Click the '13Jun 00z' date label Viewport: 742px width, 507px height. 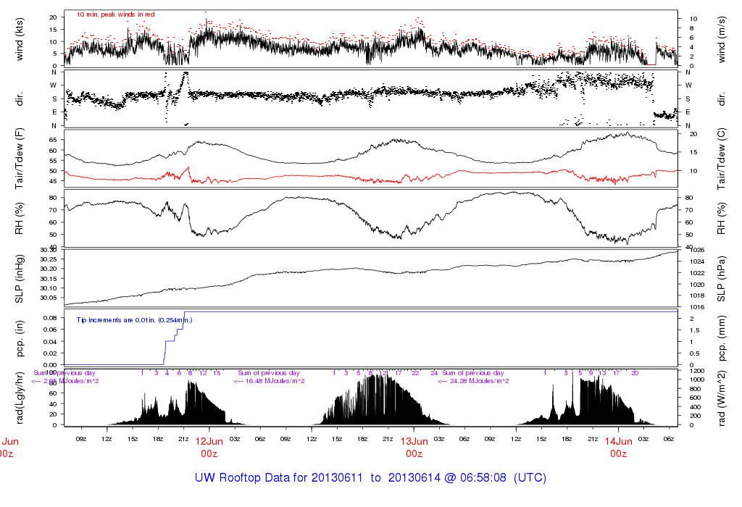[414, 448]
